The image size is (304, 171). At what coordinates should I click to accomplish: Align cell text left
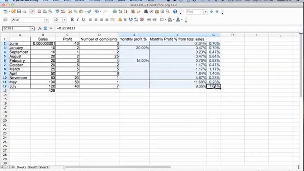[90, 19]
